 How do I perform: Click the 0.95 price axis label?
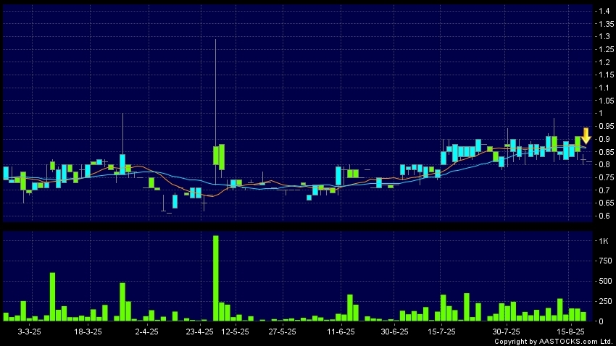click(x=606, y=127)
